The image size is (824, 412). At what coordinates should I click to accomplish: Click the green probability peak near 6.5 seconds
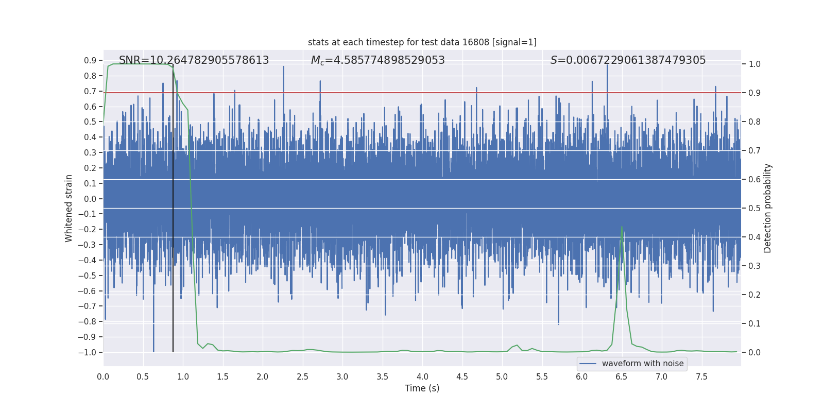click(622, 227)
